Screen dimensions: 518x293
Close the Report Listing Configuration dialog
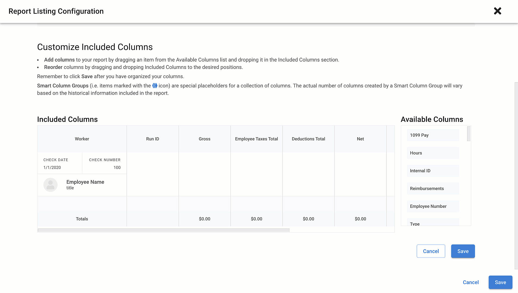(497, 11)
